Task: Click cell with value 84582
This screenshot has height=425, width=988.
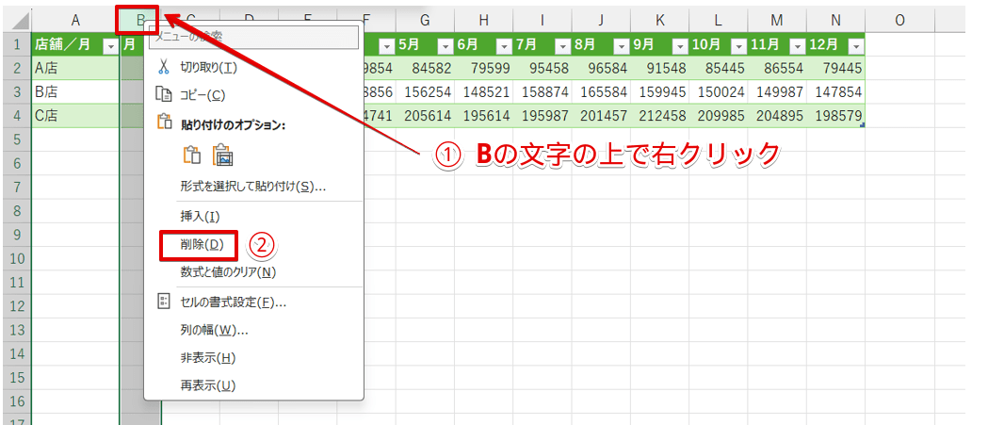Action: click(x=425, y=68)
